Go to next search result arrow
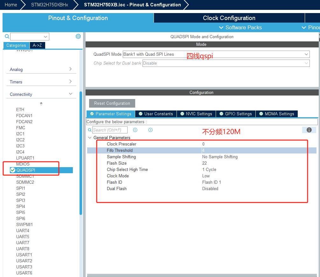The width and height of the screenshot is (320, 277). pos(150,130)
